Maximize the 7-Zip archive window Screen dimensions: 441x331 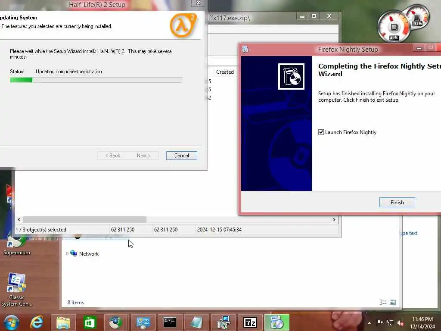(314, 16)
